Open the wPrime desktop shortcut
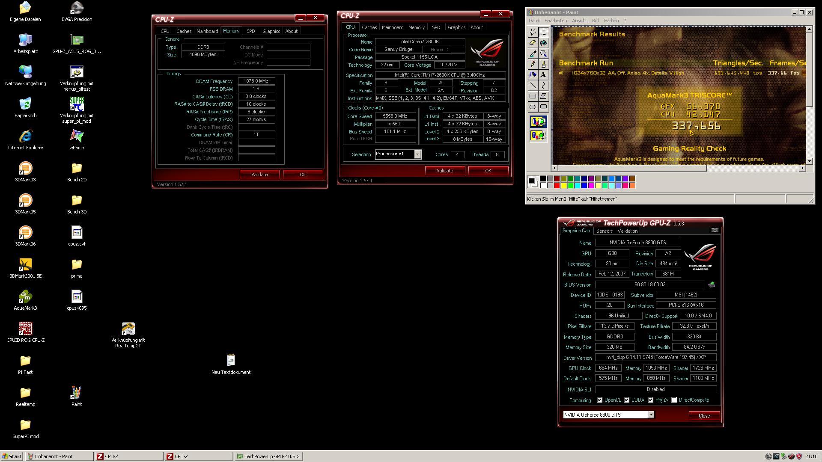This screenshot has height=462, width=822. [x=77, y=139]
